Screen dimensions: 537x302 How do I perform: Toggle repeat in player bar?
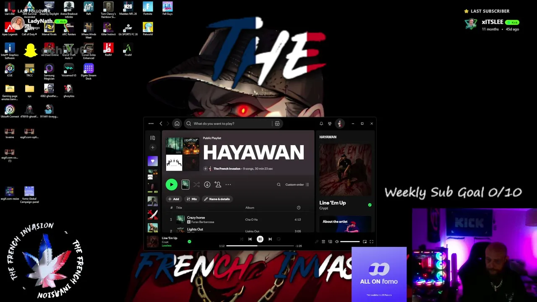(x=279, y=239)
